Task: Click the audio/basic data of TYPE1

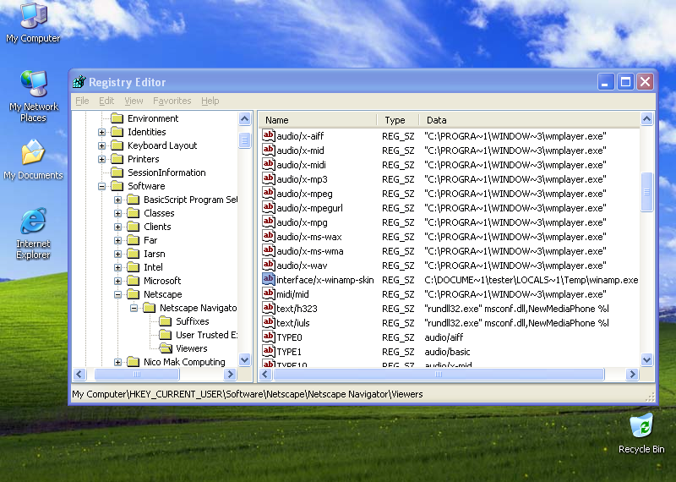Action: pyautogui.click(x=447, y=352)
